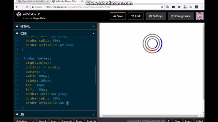Open the Google Translate extension icon
The image size is (218, 122).
coord(168,7)
